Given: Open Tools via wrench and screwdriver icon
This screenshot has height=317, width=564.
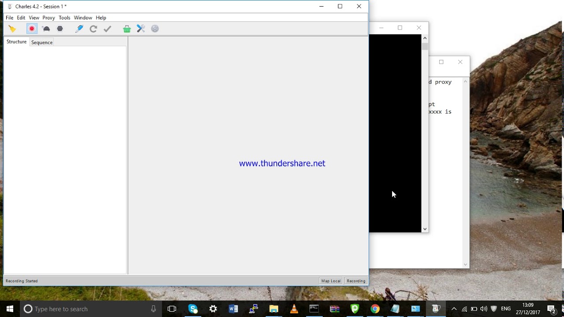Looking at the screenshot, I should tap(141, 29).
